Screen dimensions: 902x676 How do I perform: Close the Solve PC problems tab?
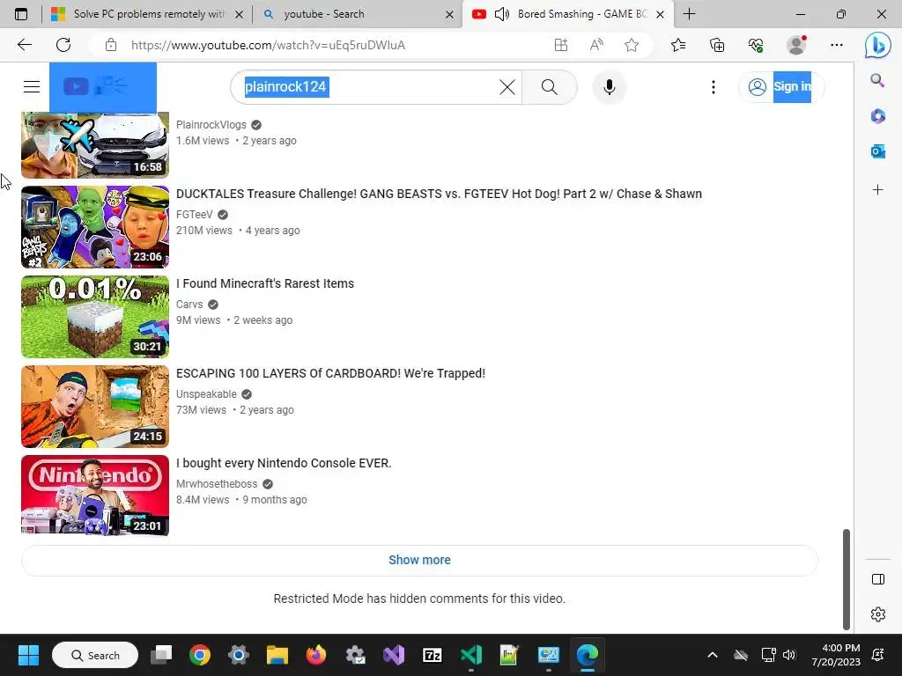(240, 14)
